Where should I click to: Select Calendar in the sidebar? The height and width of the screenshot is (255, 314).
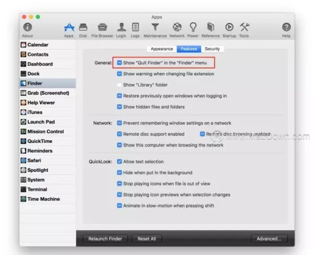click(48, 45)
